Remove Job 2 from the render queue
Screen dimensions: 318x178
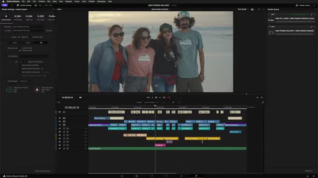pos(315,27)
